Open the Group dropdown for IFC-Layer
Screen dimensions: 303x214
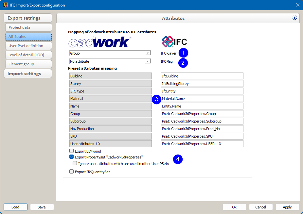coord(148,53)
